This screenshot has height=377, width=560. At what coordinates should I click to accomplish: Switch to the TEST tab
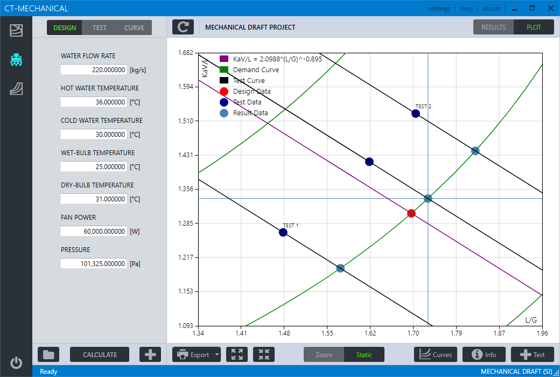(x=99, y=27)
